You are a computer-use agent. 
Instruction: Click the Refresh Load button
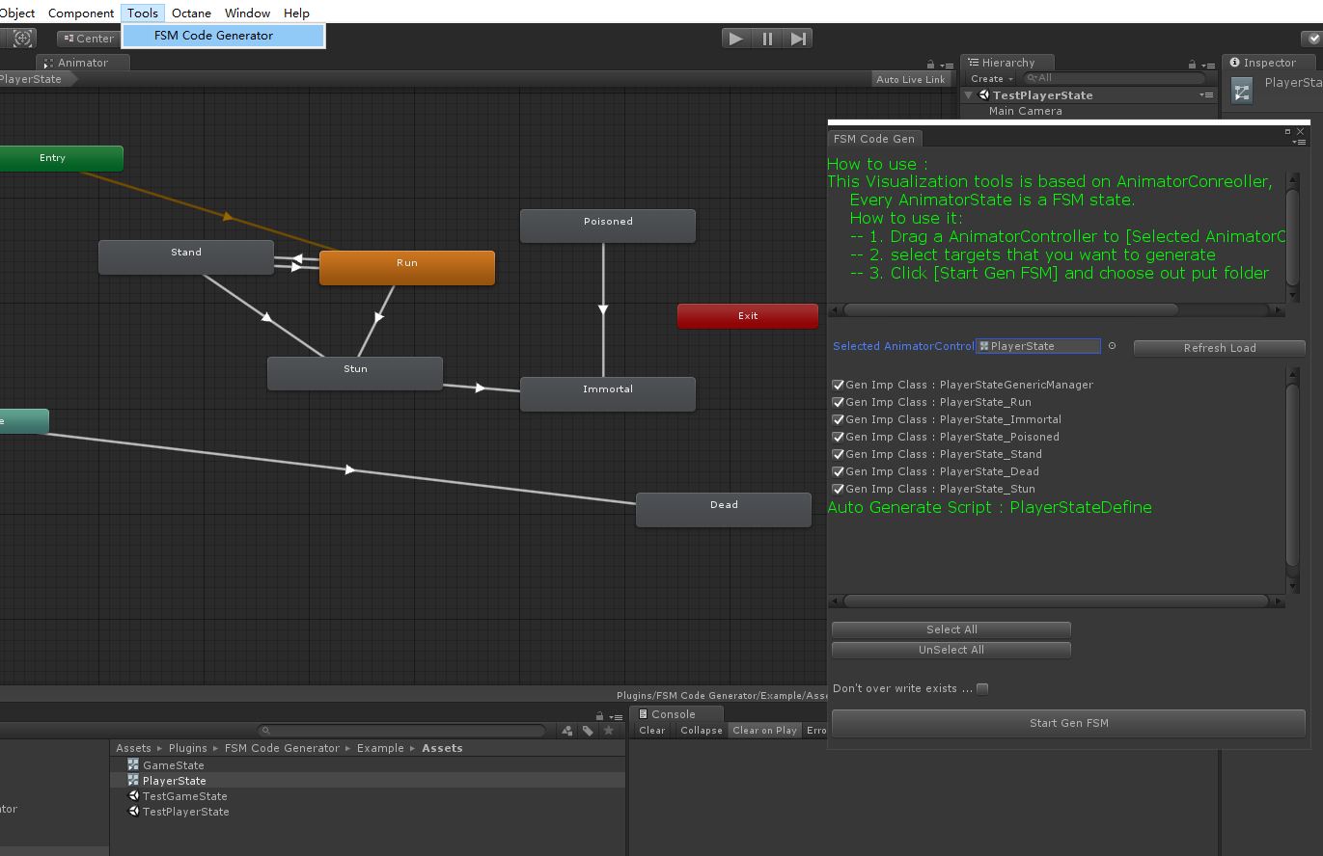point(1219,348)
